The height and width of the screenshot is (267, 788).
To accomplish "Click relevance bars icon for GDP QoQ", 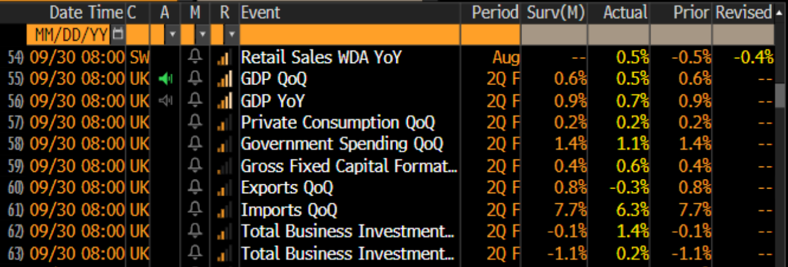I will 224,79.
